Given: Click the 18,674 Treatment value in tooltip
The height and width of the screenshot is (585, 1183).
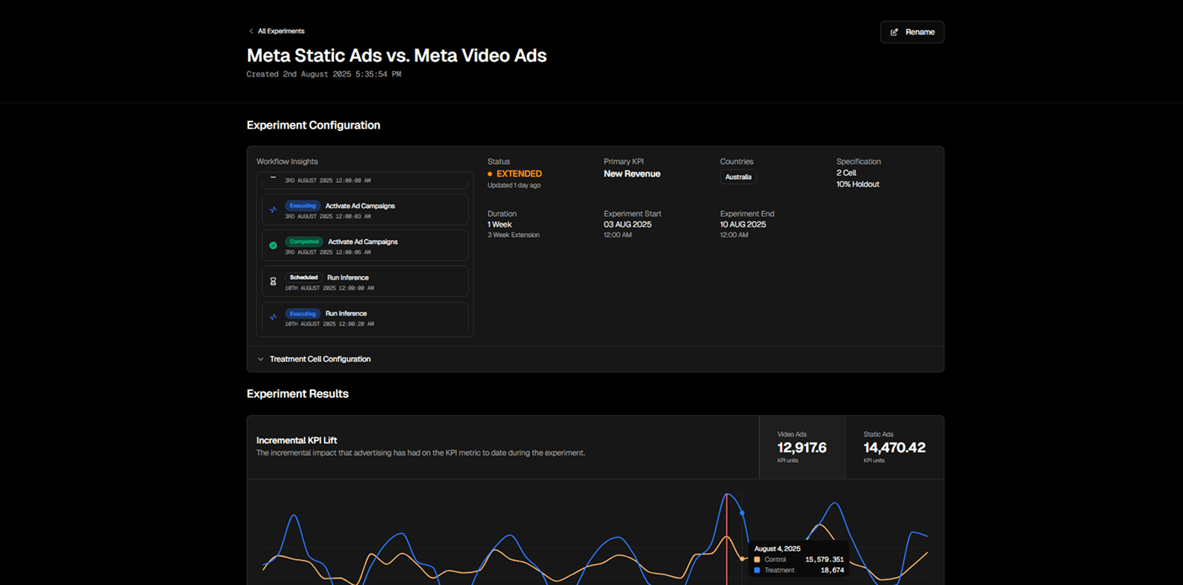Looking at the screenshot, I should tap(833, 571).
